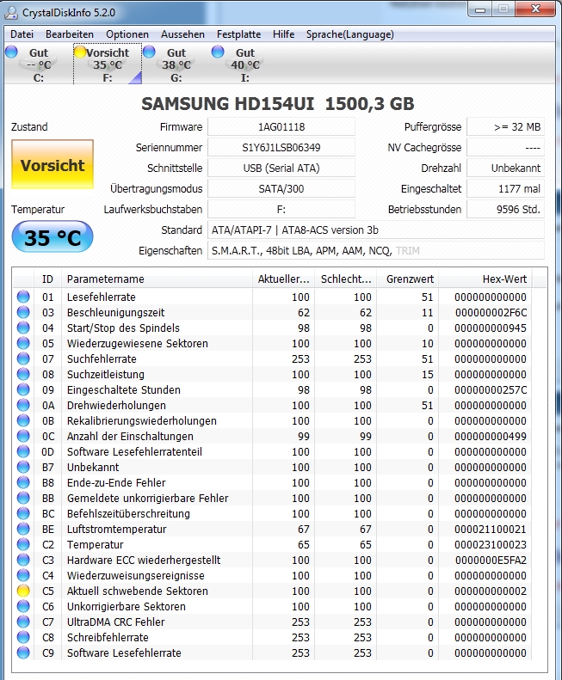Click the status orb for UltraDMA CRC Fehler

click(23, 622)
